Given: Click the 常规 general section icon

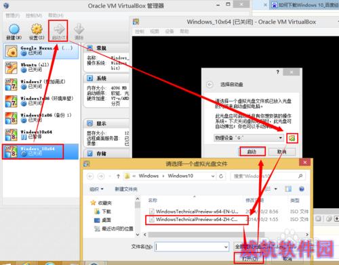Looking at the screenshot, I should click(90, 48).
